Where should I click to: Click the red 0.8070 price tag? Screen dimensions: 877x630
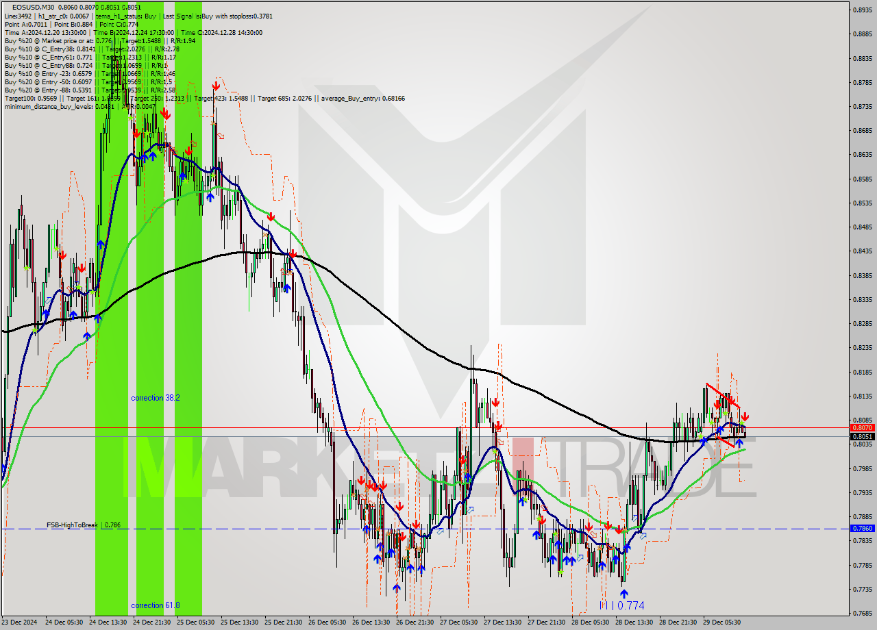862,427
